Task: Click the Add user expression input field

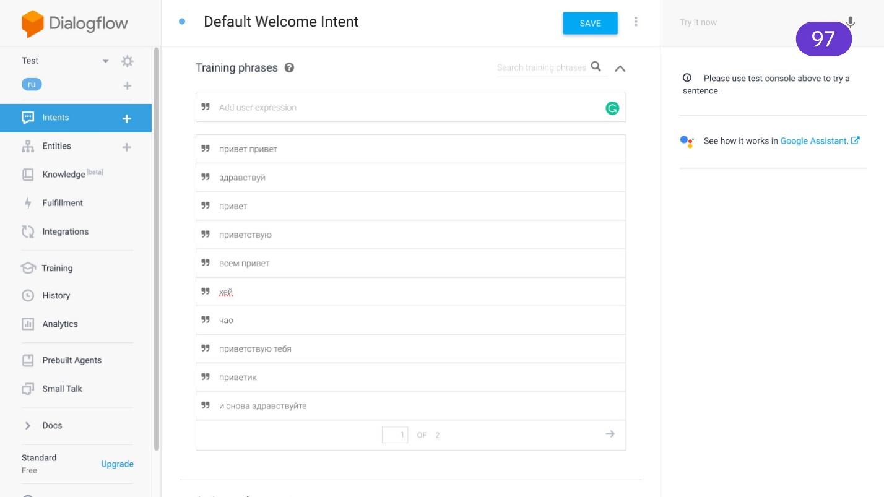Action: tap(402, 108)
